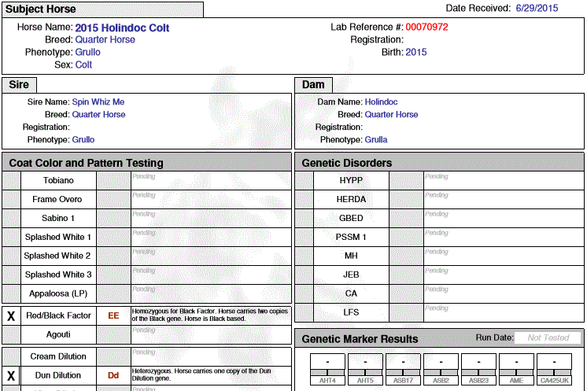Click the JEB disorder label
This screenshot has height=391, width=587.
point(351,275)
